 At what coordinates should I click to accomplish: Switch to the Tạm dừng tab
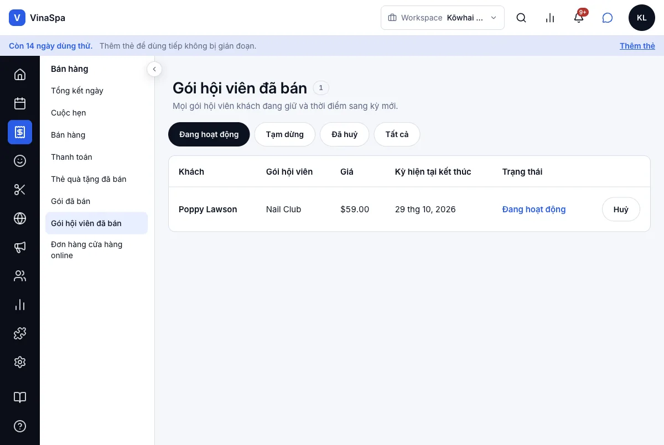(285, 134)
